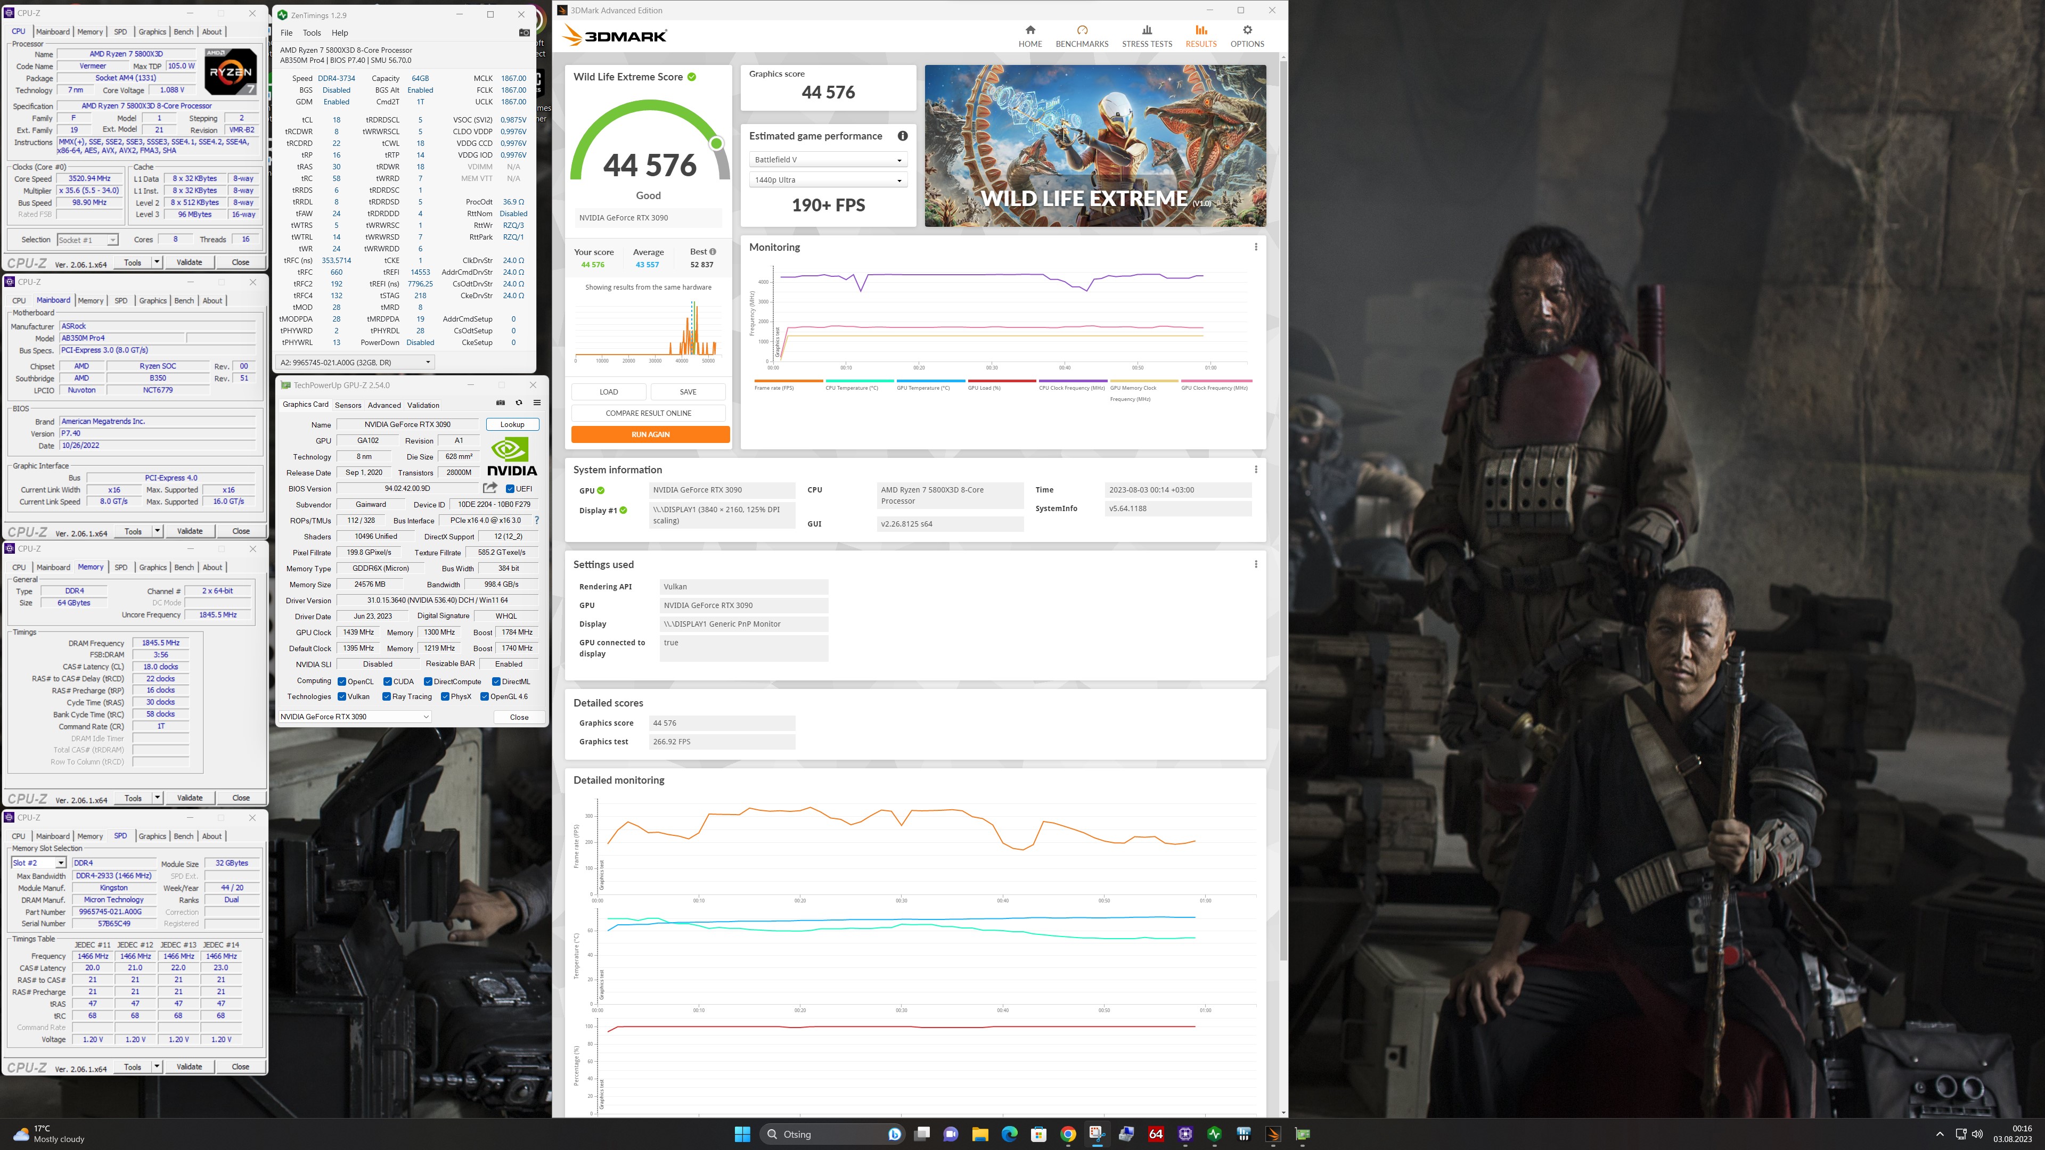Viewport: 2045px width, 1150px height.
Task: Open ZenTimings Help menu
Action: pyautogui.click(x=340, y=32)
